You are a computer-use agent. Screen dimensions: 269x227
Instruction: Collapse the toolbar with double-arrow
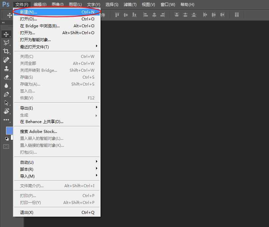3,23
